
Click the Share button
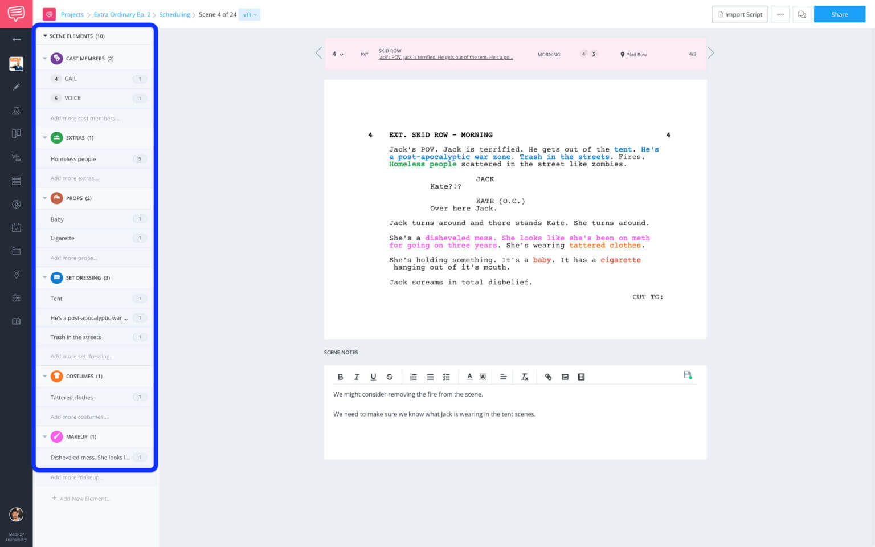839,14
